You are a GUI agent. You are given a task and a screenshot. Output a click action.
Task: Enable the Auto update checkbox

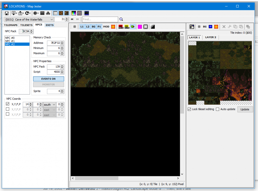(x=217, y=109)
